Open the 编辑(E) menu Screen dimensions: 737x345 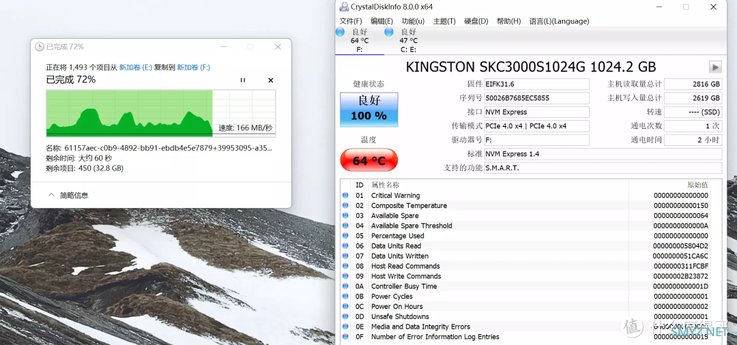(381, 21)
